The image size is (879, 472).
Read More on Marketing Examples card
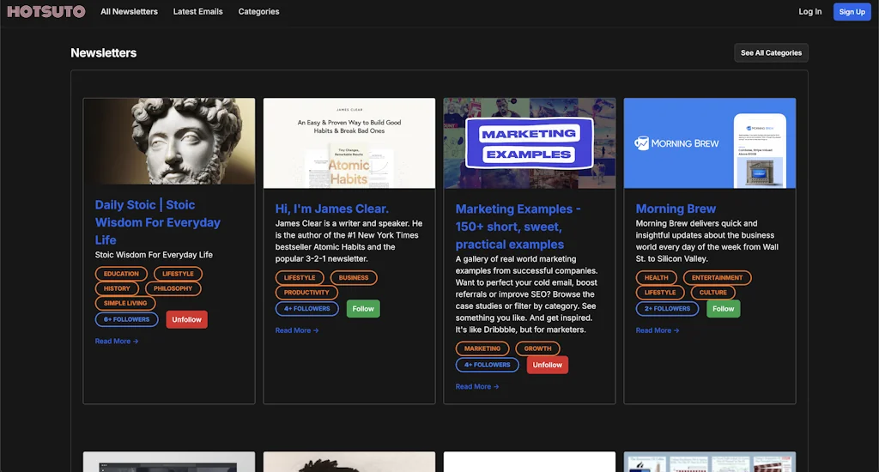pos(477,386)
